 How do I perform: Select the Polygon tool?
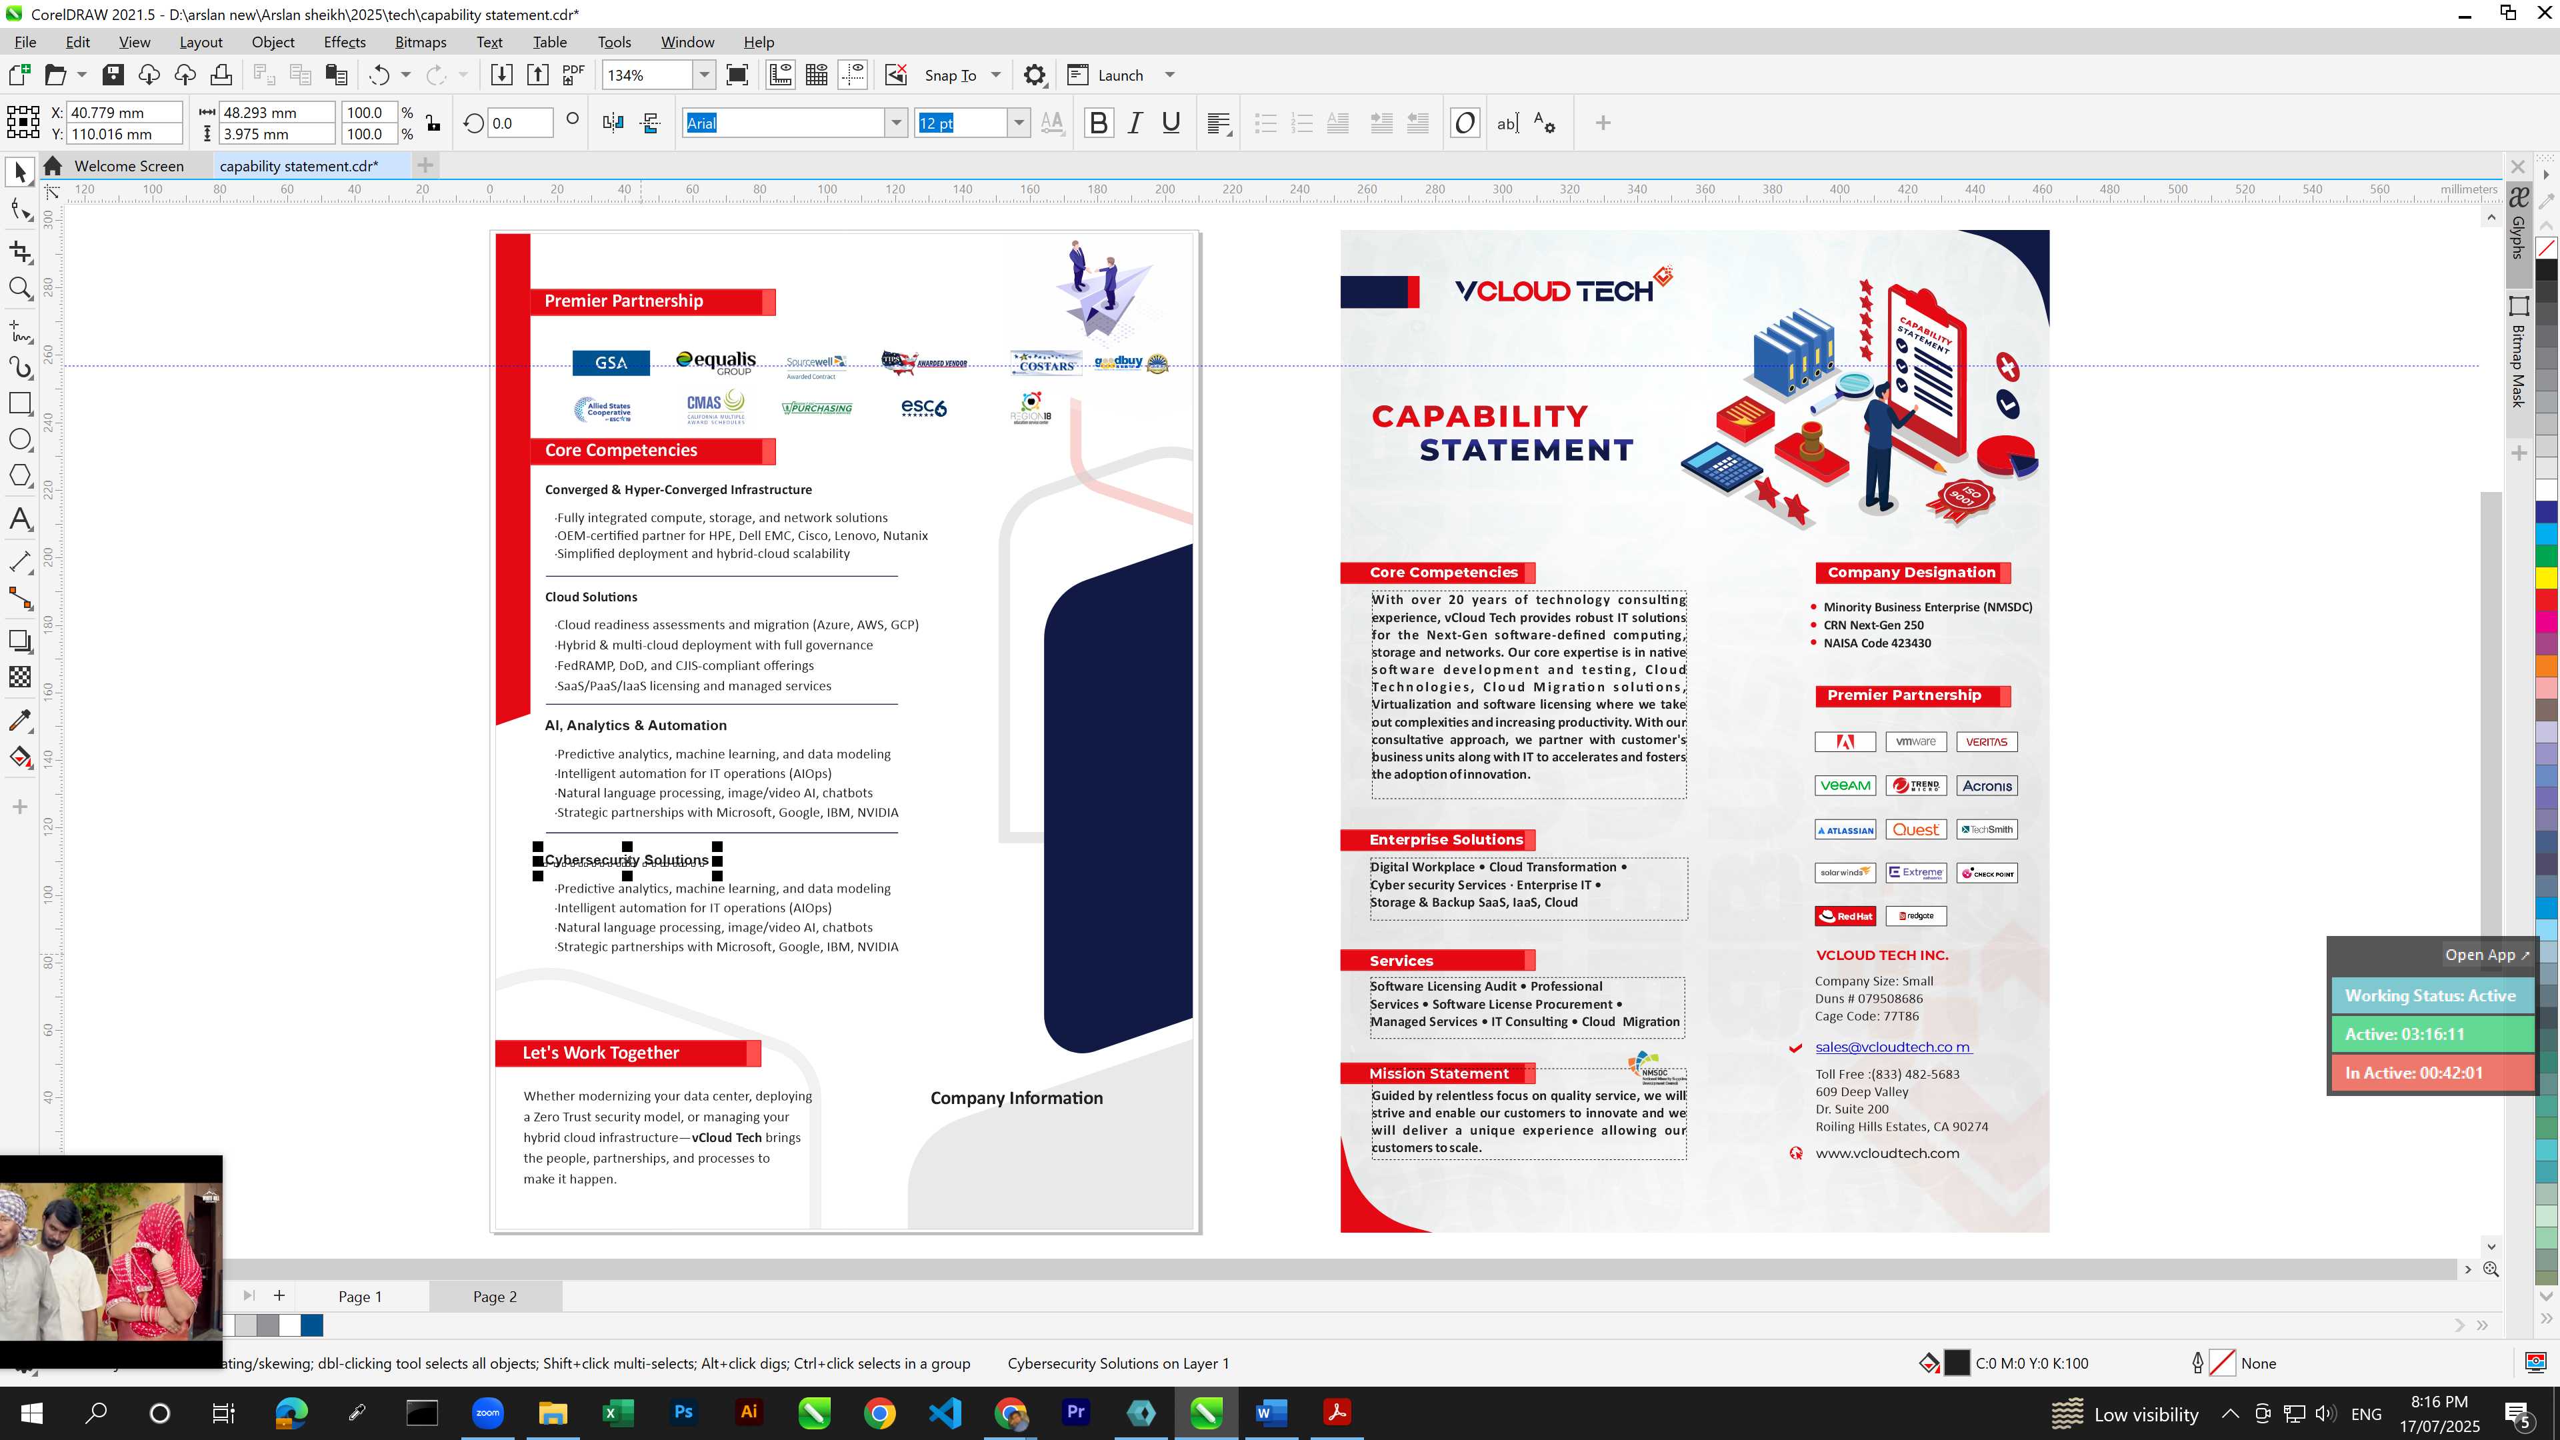[20, 475]
